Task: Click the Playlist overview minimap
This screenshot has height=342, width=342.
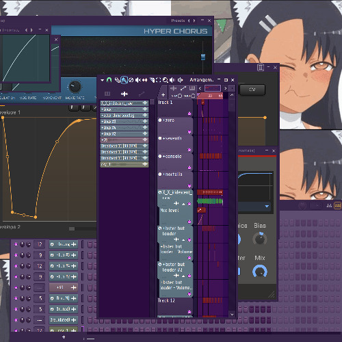Action: click(x=213, y=88)
